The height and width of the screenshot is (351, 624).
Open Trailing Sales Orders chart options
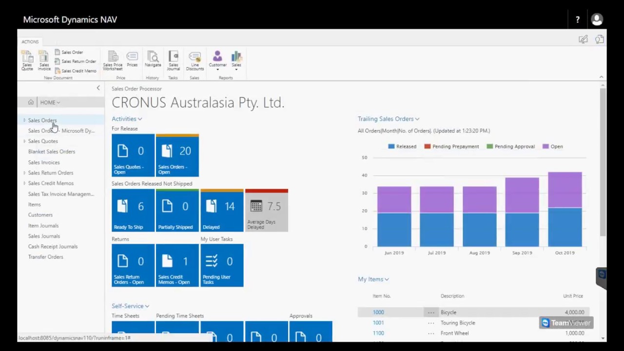[389, 119]
